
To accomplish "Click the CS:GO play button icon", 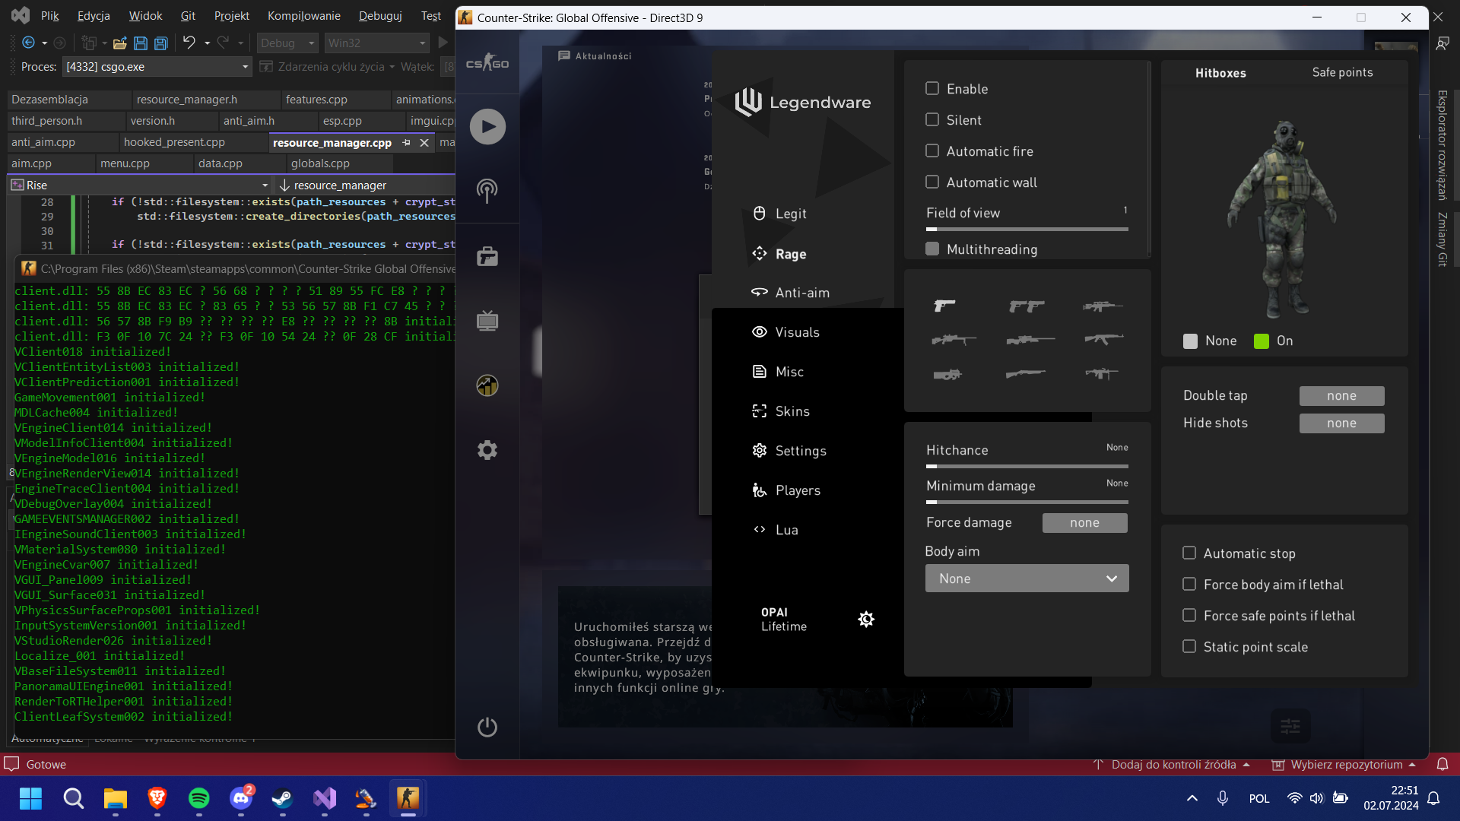I will pyautogui.click(x=487, y=127).
